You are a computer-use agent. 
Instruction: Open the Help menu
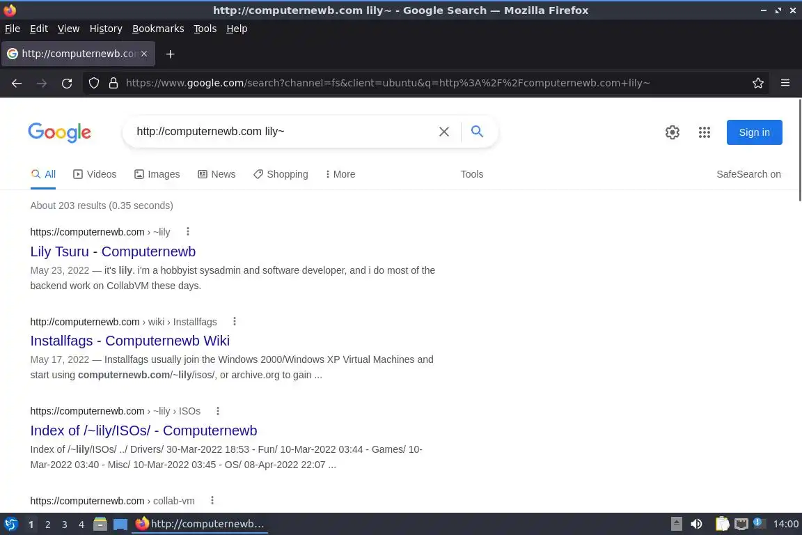(237, 29)
